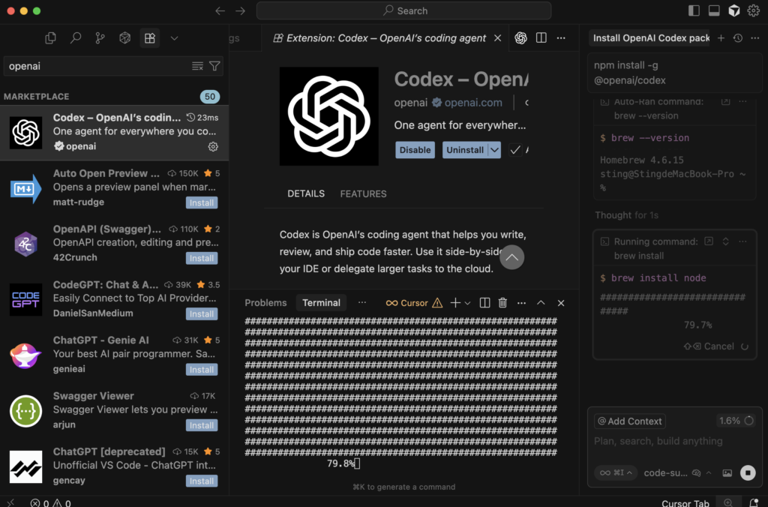The height and width of the screenshot is (507, 768).
Task: Open the Source Control view icon
Action: (x=100, y=38)
